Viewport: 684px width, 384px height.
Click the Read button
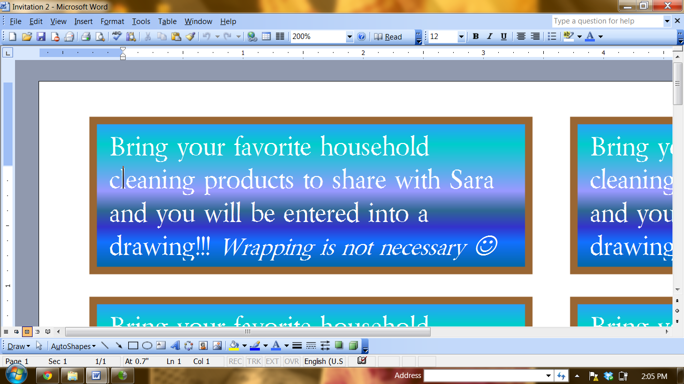(x=388, y=36)
